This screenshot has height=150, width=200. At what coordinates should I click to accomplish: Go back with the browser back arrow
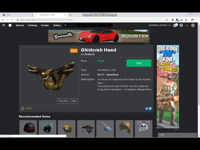coord(3,20)
